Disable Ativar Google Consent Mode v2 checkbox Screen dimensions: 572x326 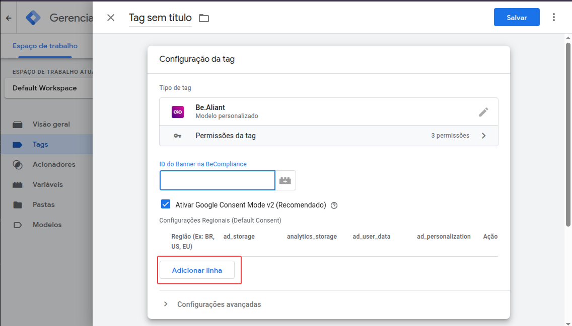click(x=166, y=204)
